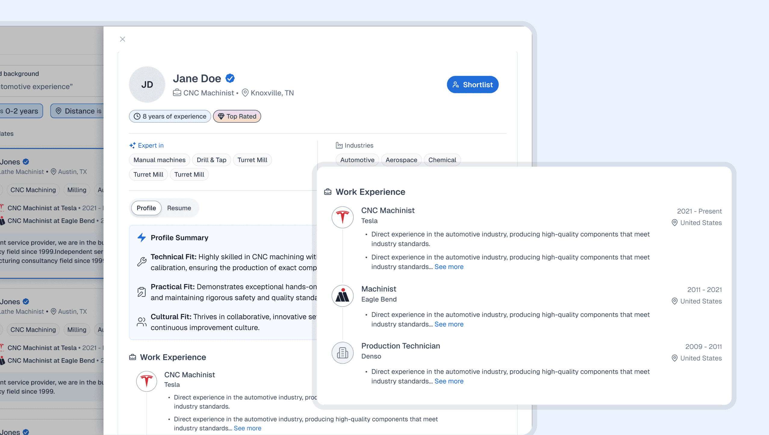Select the Drill & Tap skill tag
The width and height of the screenshot is (769, 435).
211,160
